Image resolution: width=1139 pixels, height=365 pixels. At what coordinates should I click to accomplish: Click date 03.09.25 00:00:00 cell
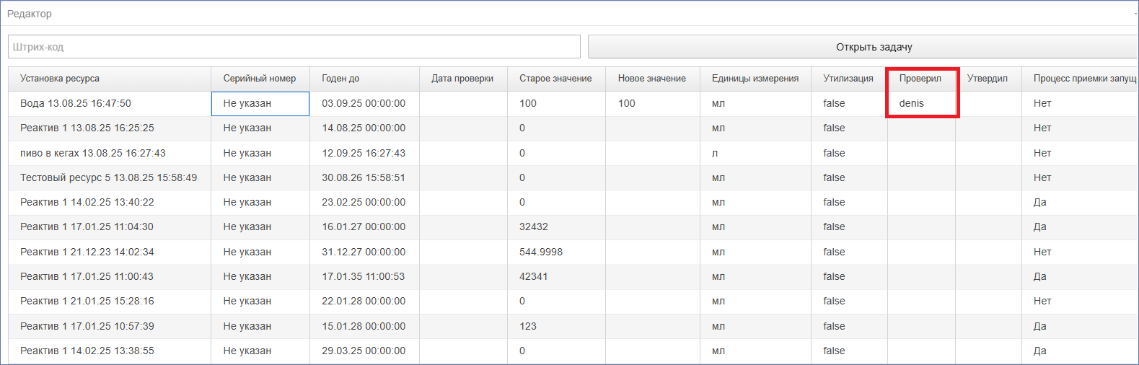click(364, 103)
